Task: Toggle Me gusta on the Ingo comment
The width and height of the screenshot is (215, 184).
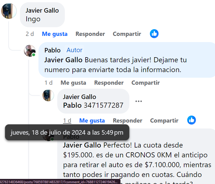Action: coord(54,34)
